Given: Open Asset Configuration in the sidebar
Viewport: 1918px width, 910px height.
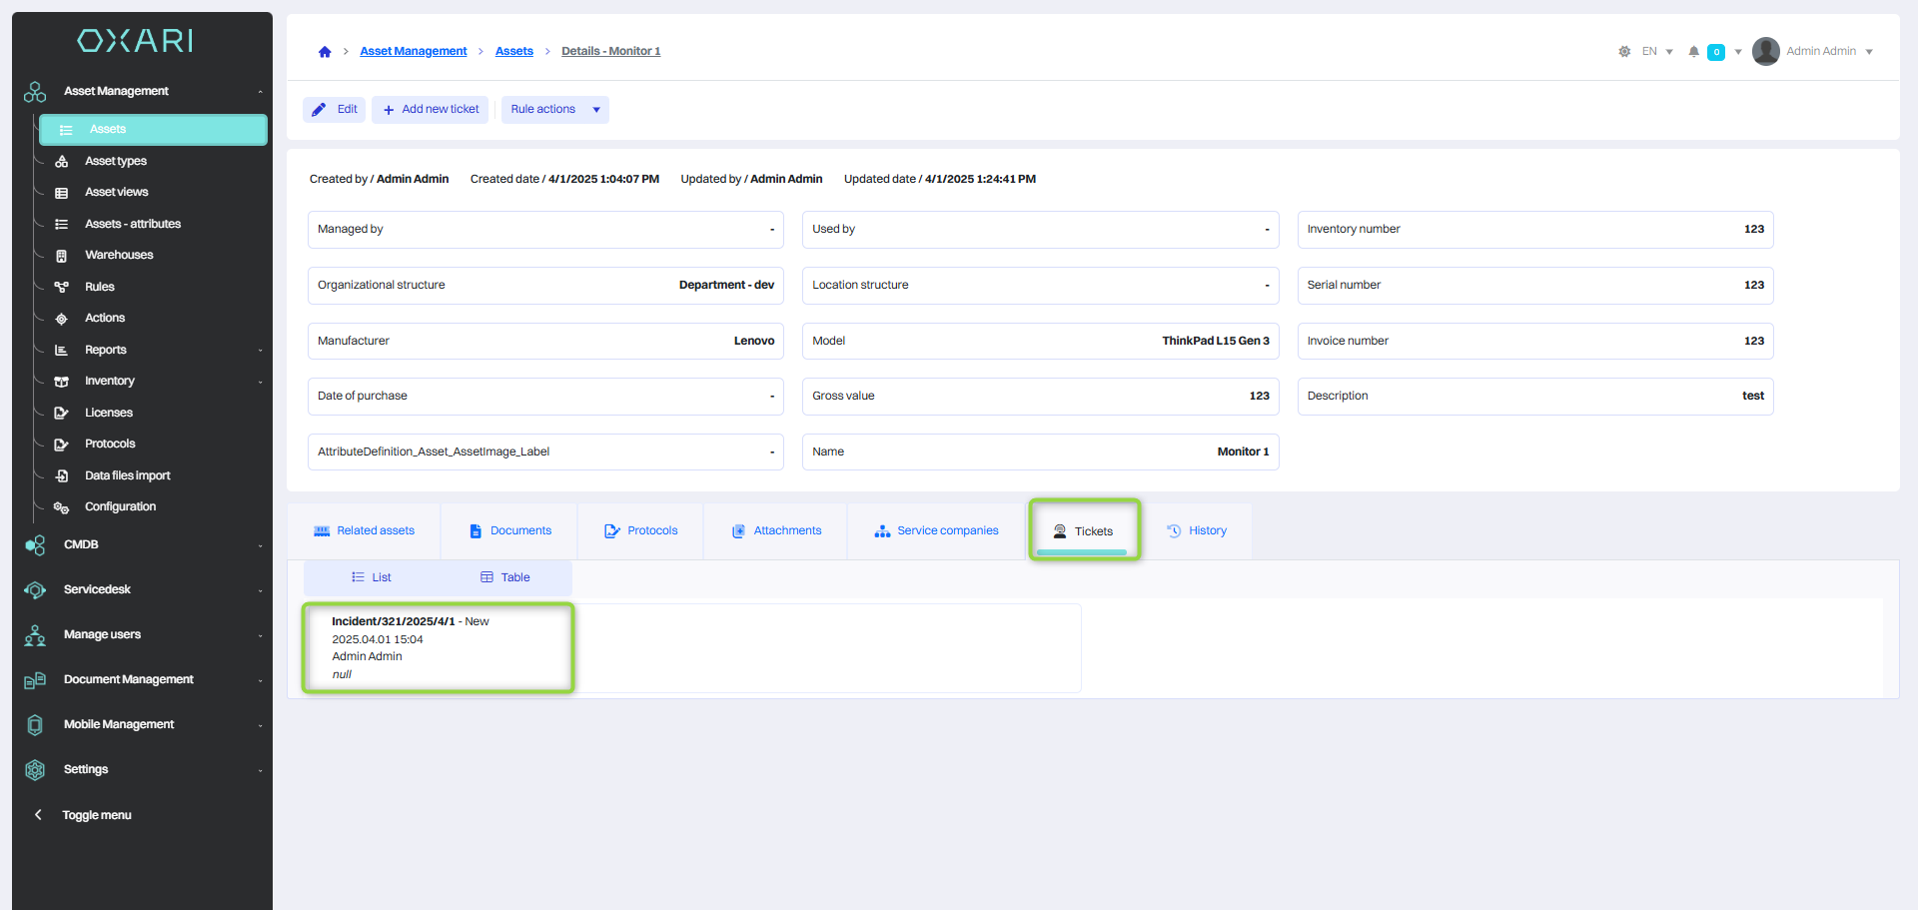Looking at the screenshot, I should (120, 507).
